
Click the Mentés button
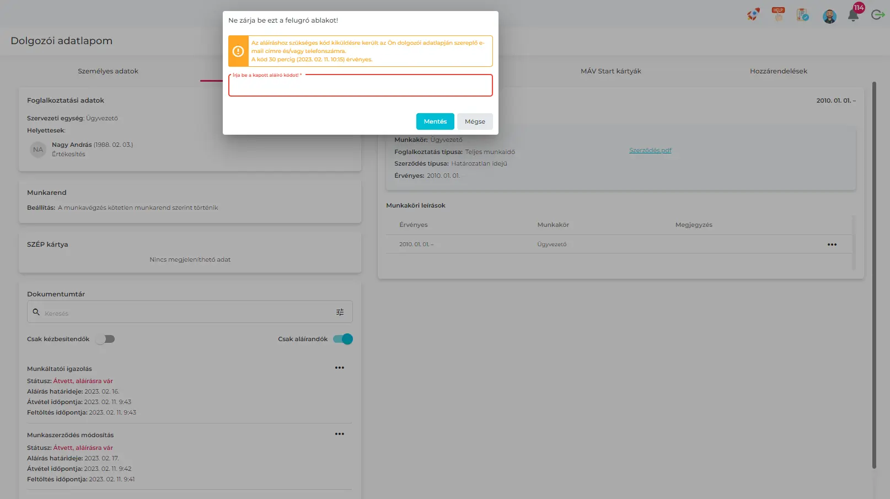pos(435,121)
